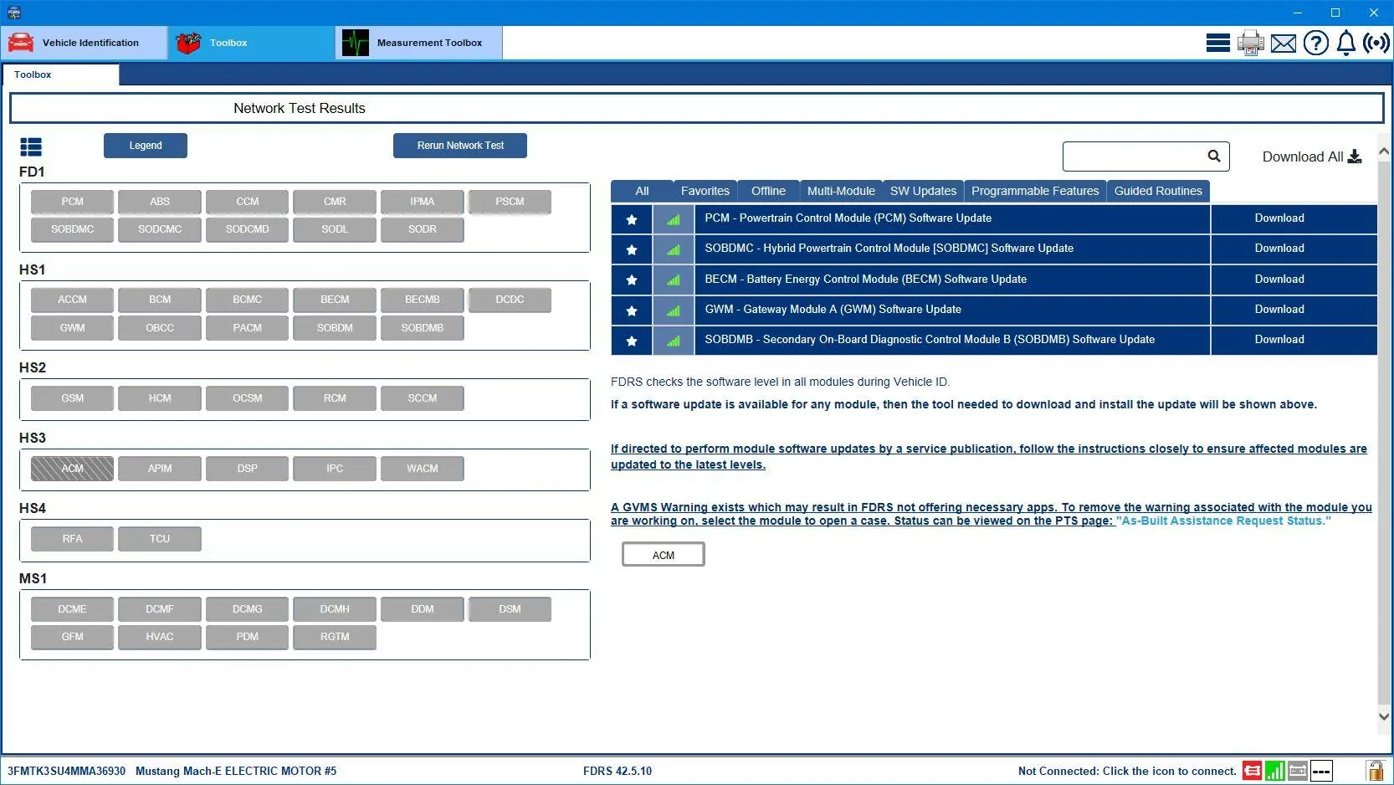
Task: Click green signal bars icon in status bar
Action: (1275, 771)
